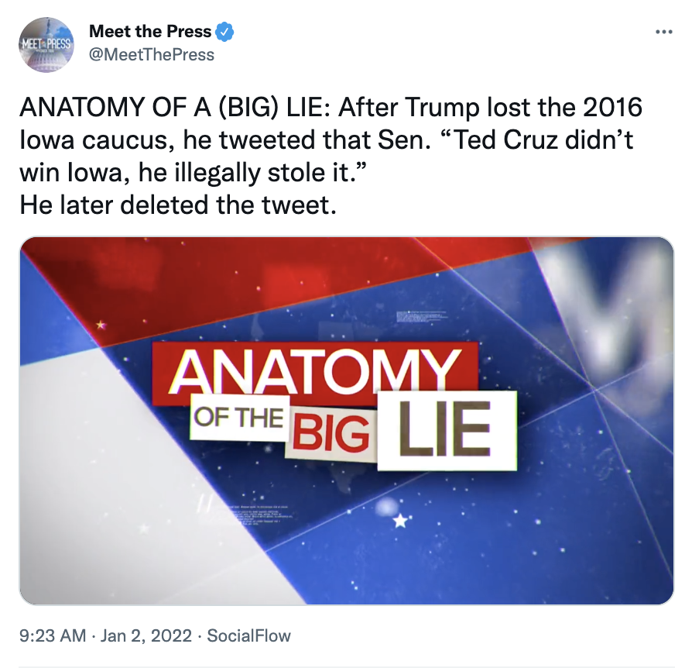Click the red BIG label in thumbnail
This screenshot has width=692, height=668.
pyautogui.click(x=331, y=438)
